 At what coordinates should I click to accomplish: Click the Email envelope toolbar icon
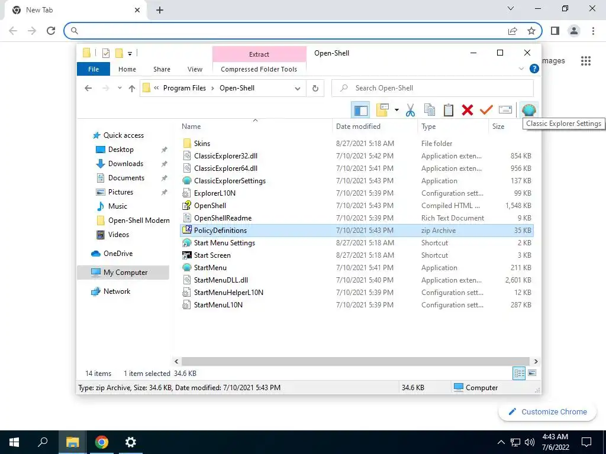pos(505,110)
